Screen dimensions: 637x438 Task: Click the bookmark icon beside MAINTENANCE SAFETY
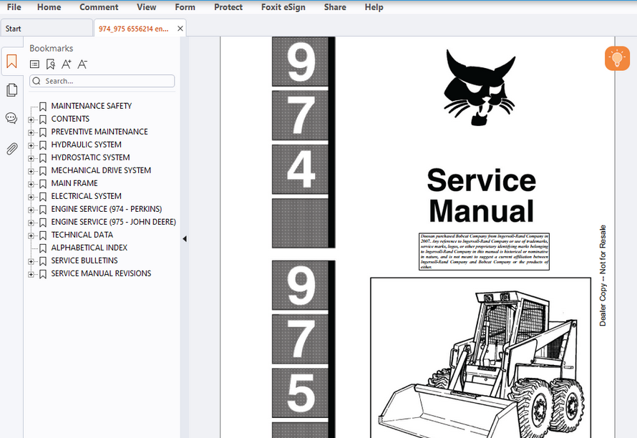(x=43, y=107)
